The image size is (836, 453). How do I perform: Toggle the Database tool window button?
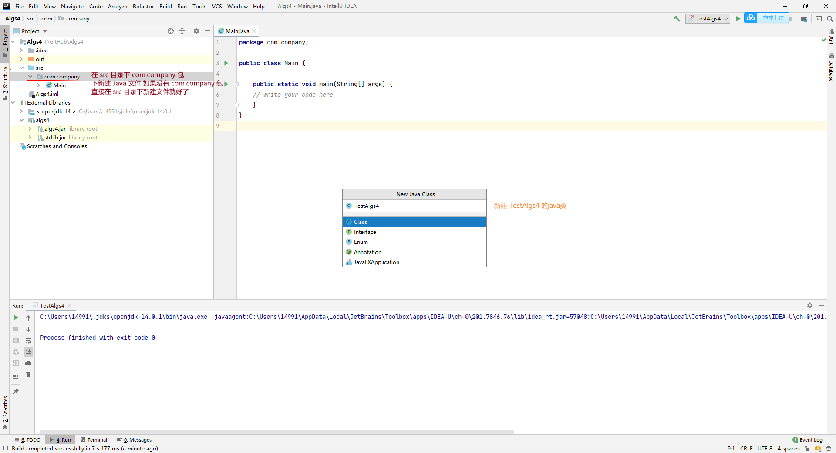coord(831,68)
